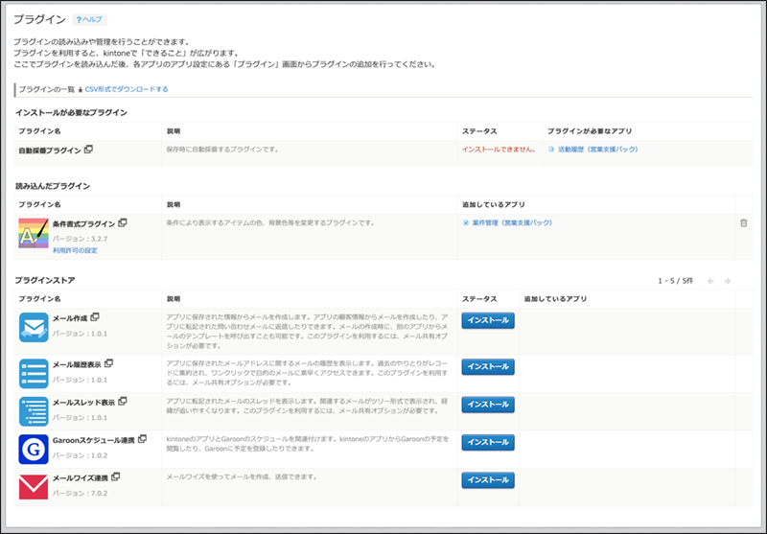Click 条件書式プラグイン rainbow plugin icon
Image resolution: width=767 pixels, height=534 pixels.
tap(34, 233)
